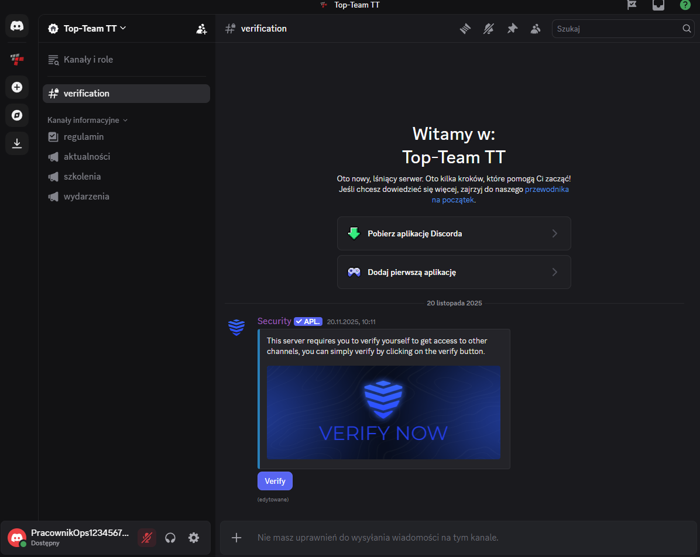Add a new server with the plus icon
The image size is (700, 557).
coord(17,87)
